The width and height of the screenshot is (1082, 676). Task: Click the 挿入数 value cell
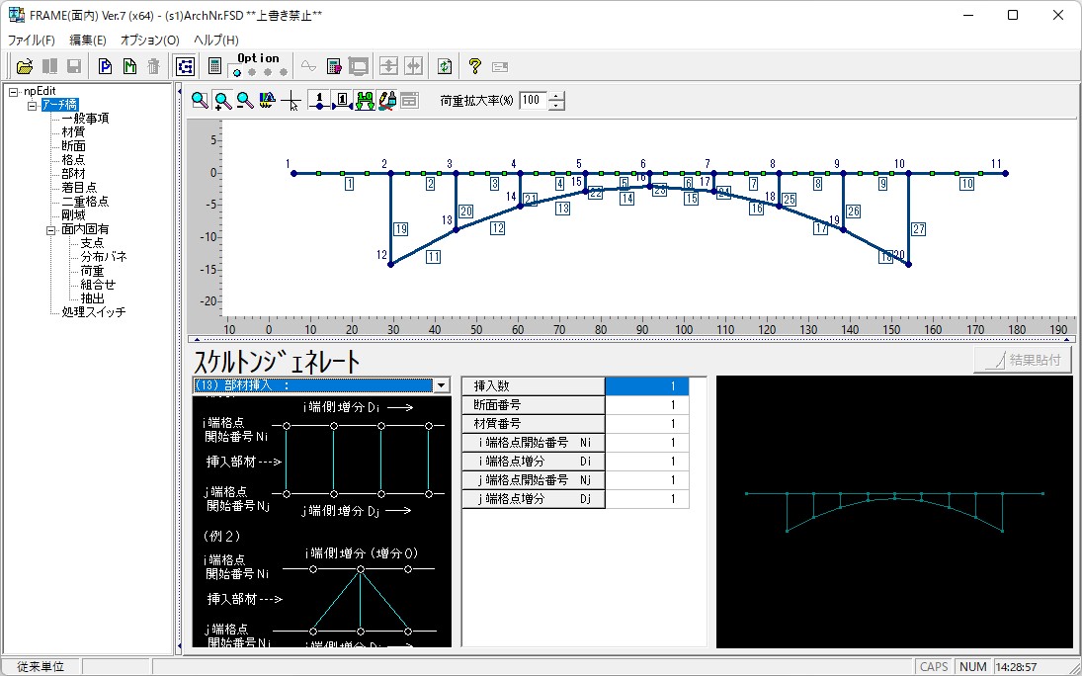point(646,386)
